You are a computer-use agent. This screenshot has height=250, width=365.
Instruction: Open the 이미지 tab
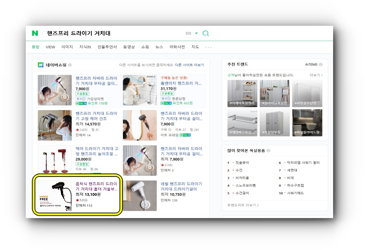(67, 47)
